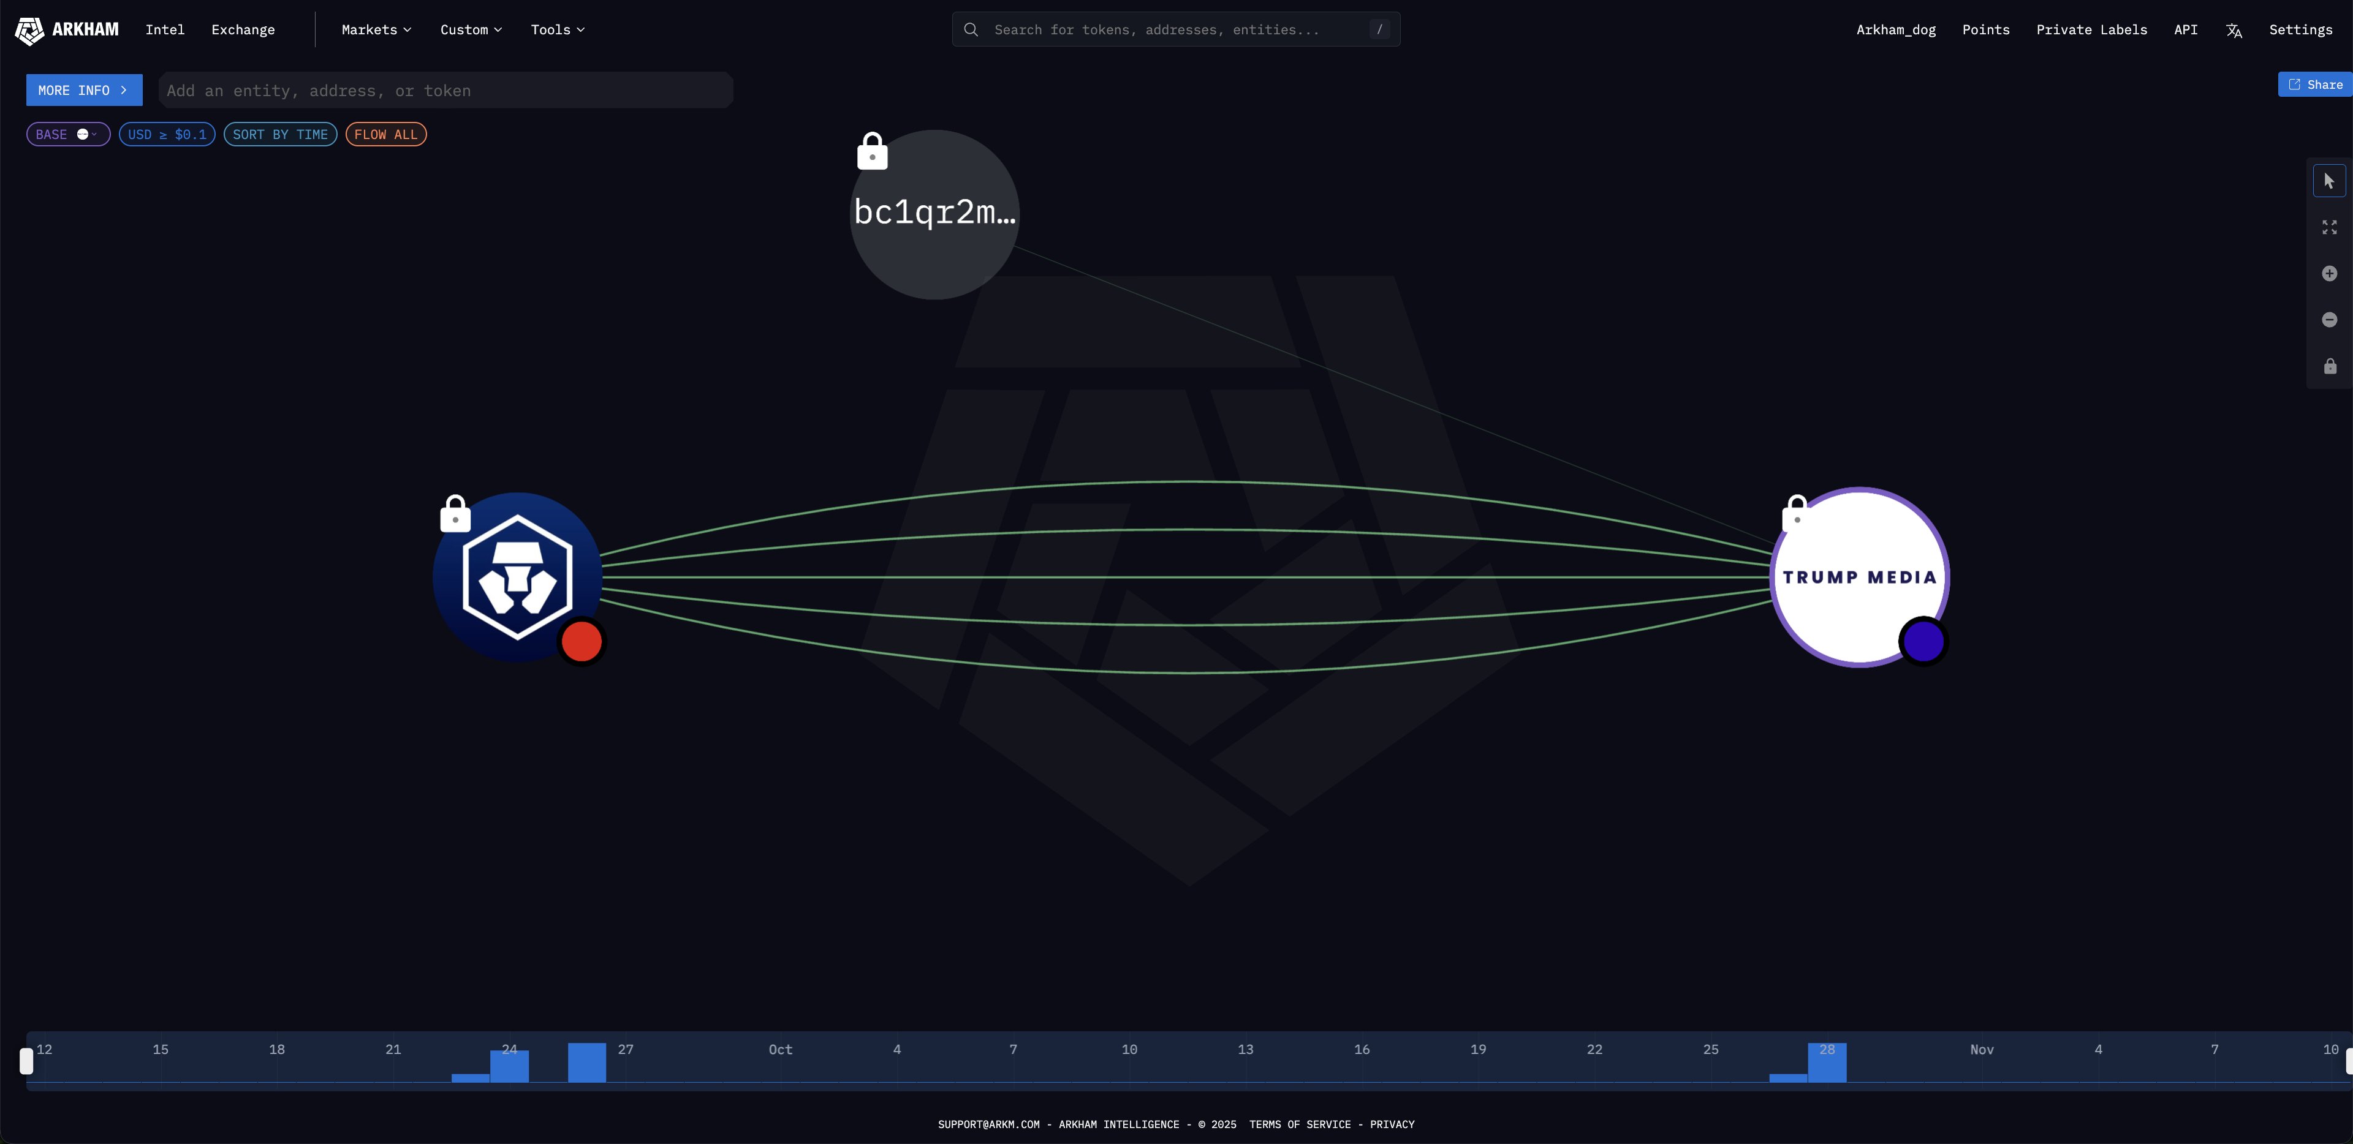Viewport: 2353px width, 1144px height.
Task: Toggle the FLOW ALL filter
Action: point(385,134)
